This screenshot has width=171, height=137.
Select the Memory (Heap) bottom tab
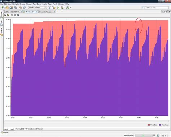[x=9, y=129]
